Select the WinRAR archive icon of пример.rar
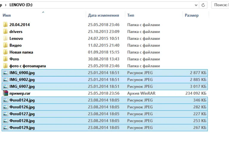This screenshot has height=143, width=229. click(5, 93)
